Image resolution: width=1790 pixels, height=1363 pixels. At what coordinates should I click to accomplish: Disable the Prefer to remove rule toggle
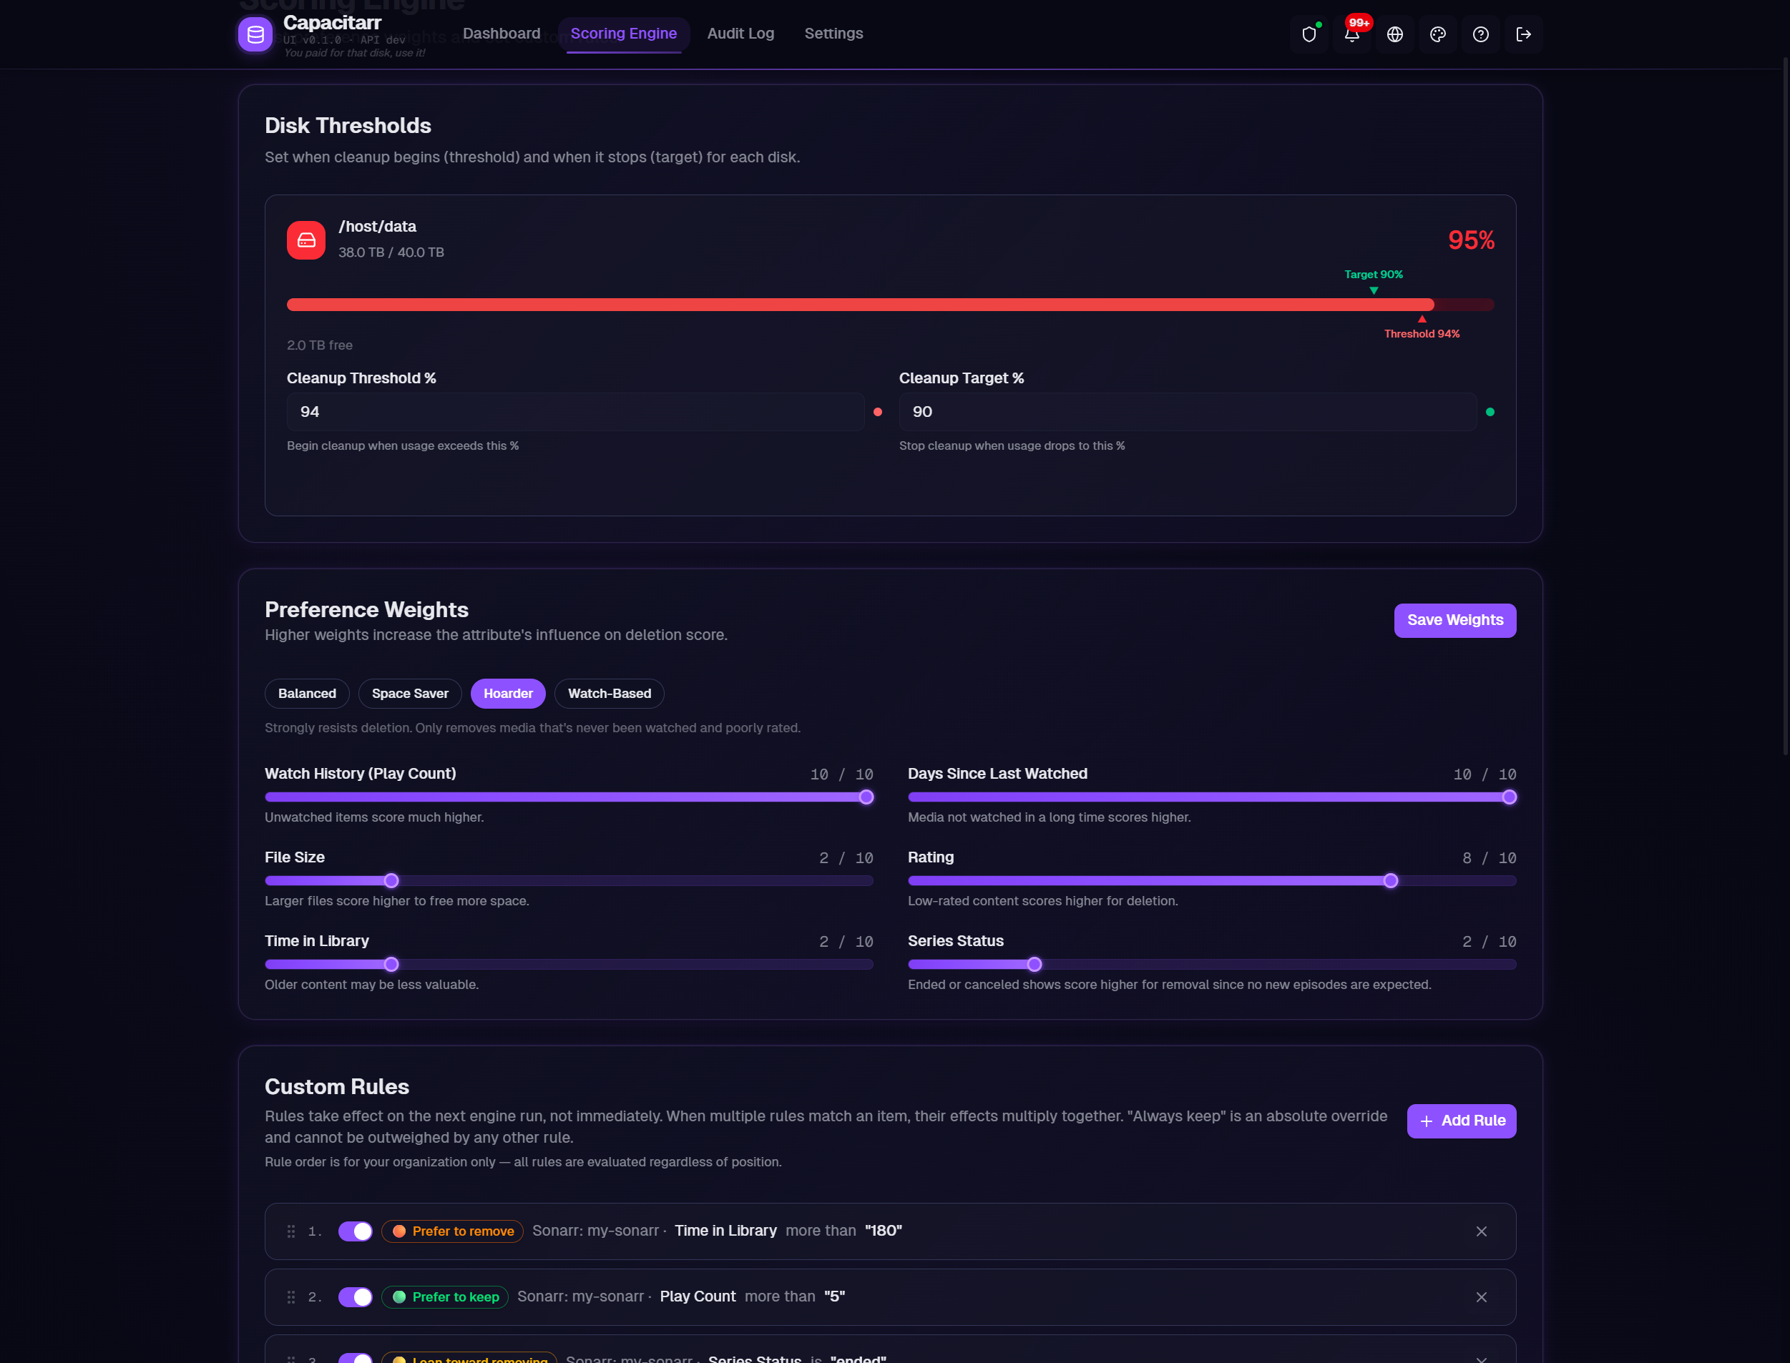coord(356,1231)
